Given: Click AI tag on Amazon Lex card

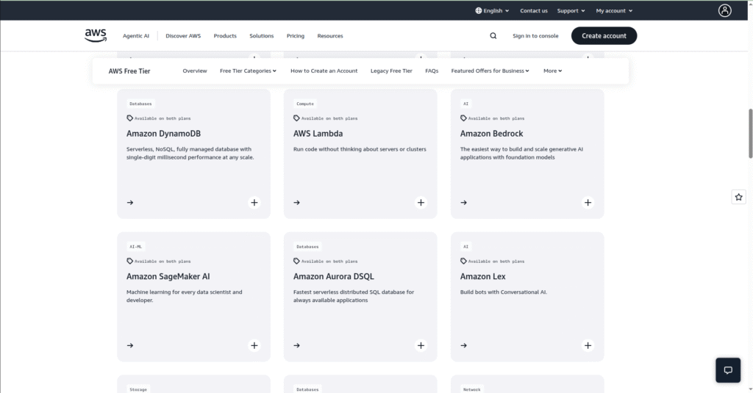Looking at the screenshot, I should click(x=465, y=247).
